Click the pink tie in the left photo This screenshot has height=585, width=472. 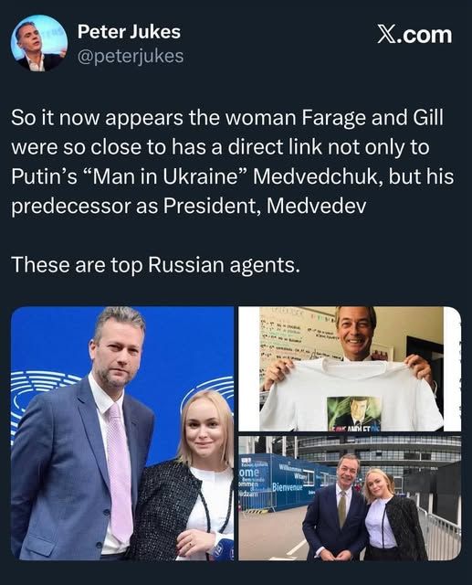pos(120,471)
